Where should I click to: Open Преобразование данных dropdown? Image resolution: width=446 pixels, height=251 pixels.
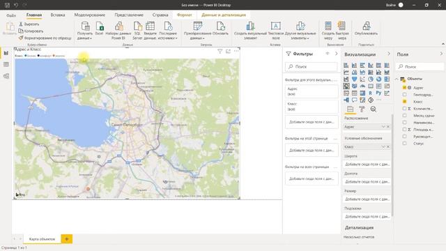[x=197, y=31]
